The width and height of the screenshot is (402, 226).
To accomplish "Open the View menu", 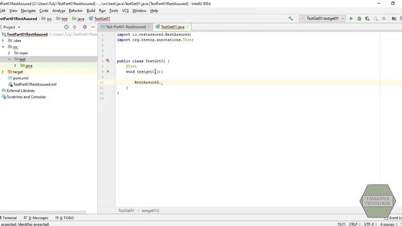I will point(13,11).
